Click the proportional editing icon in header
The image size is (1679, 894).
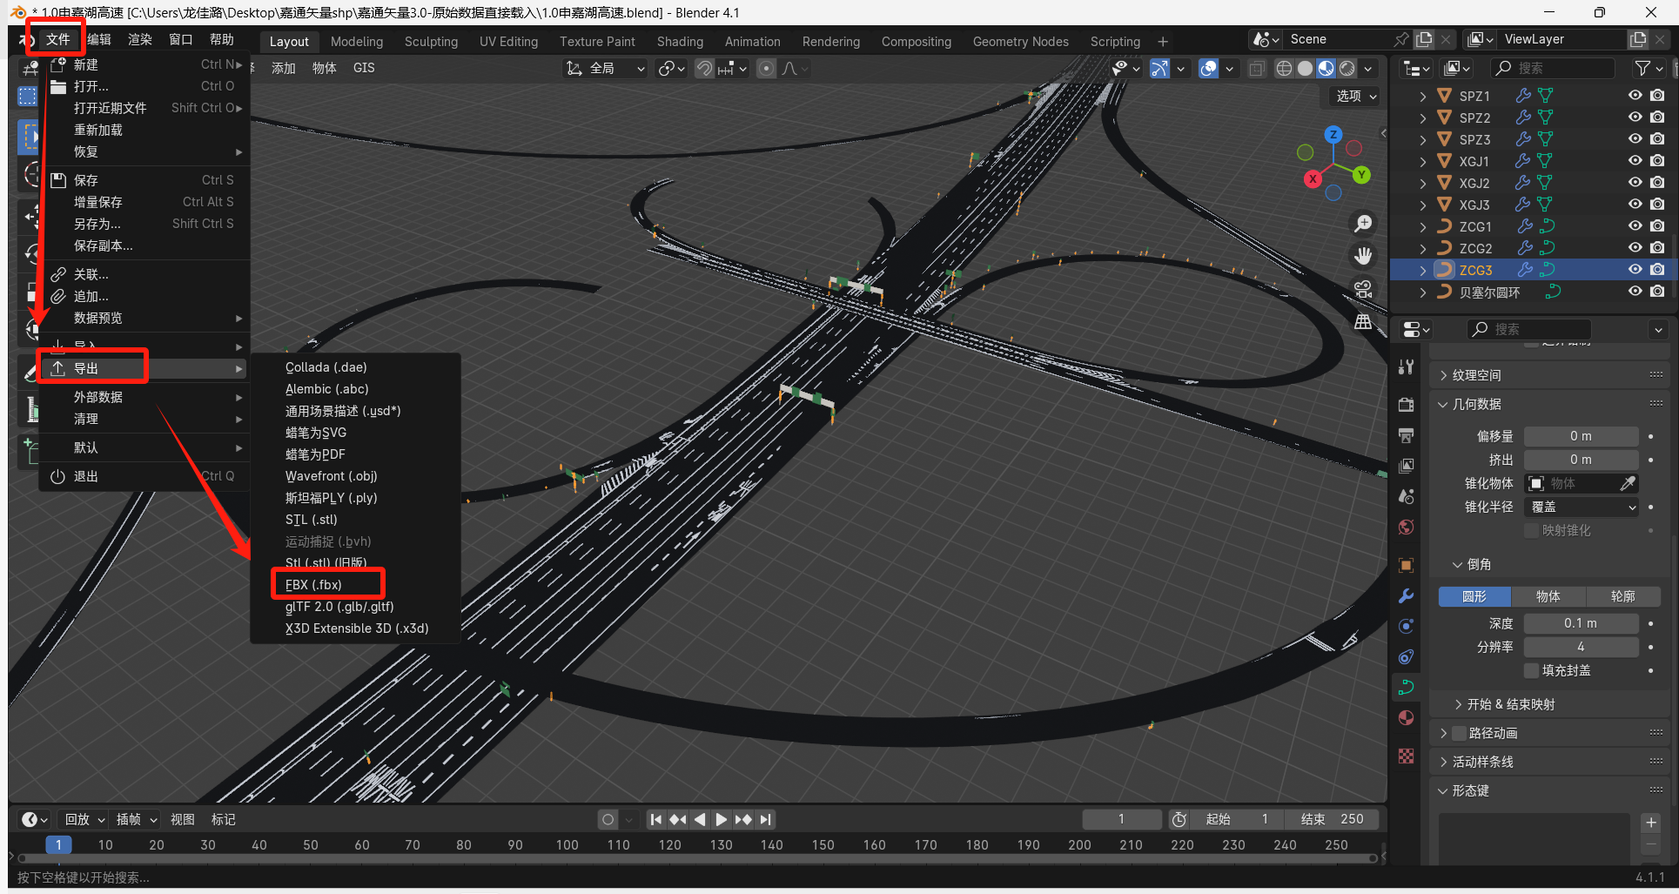coord(766,68)
